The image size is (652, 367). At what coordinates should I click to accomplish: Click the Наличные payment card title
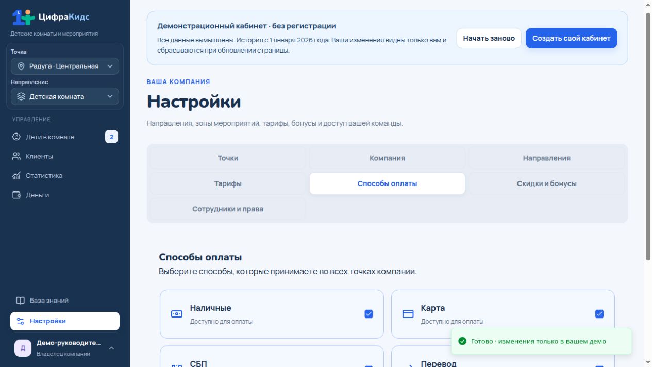pos(210,308)
